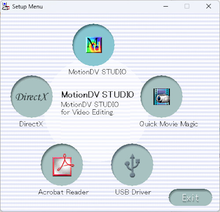The width and height of the screenshot is (220, 212).
Task: Click the "DirectX" caption text
Action: point(31,124)
